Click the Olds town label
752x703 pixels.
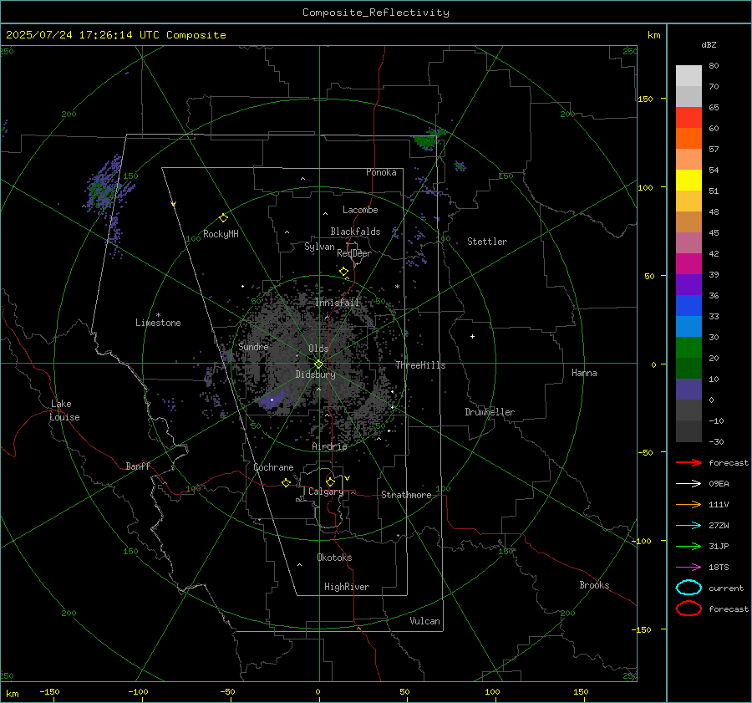point(318,349)
